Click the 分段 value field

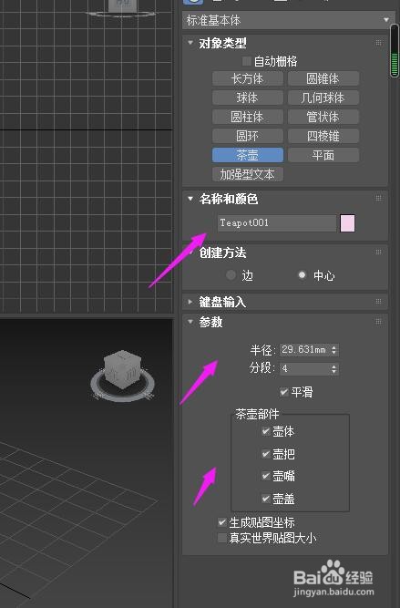pyautogui.click(x=304, y=368)
